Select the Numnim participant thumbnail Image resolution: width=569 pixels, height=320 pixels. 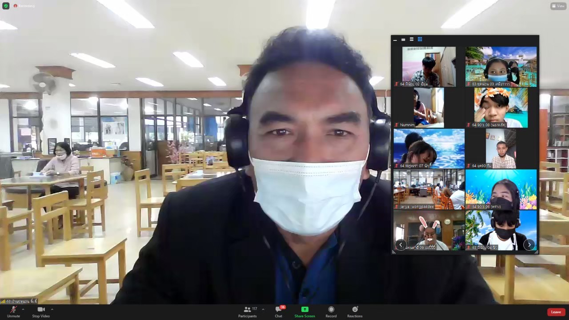[429, 108]
